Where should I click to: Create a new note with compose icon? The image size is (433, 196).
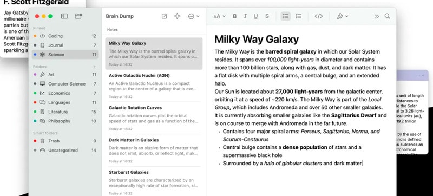pos(165,16)
